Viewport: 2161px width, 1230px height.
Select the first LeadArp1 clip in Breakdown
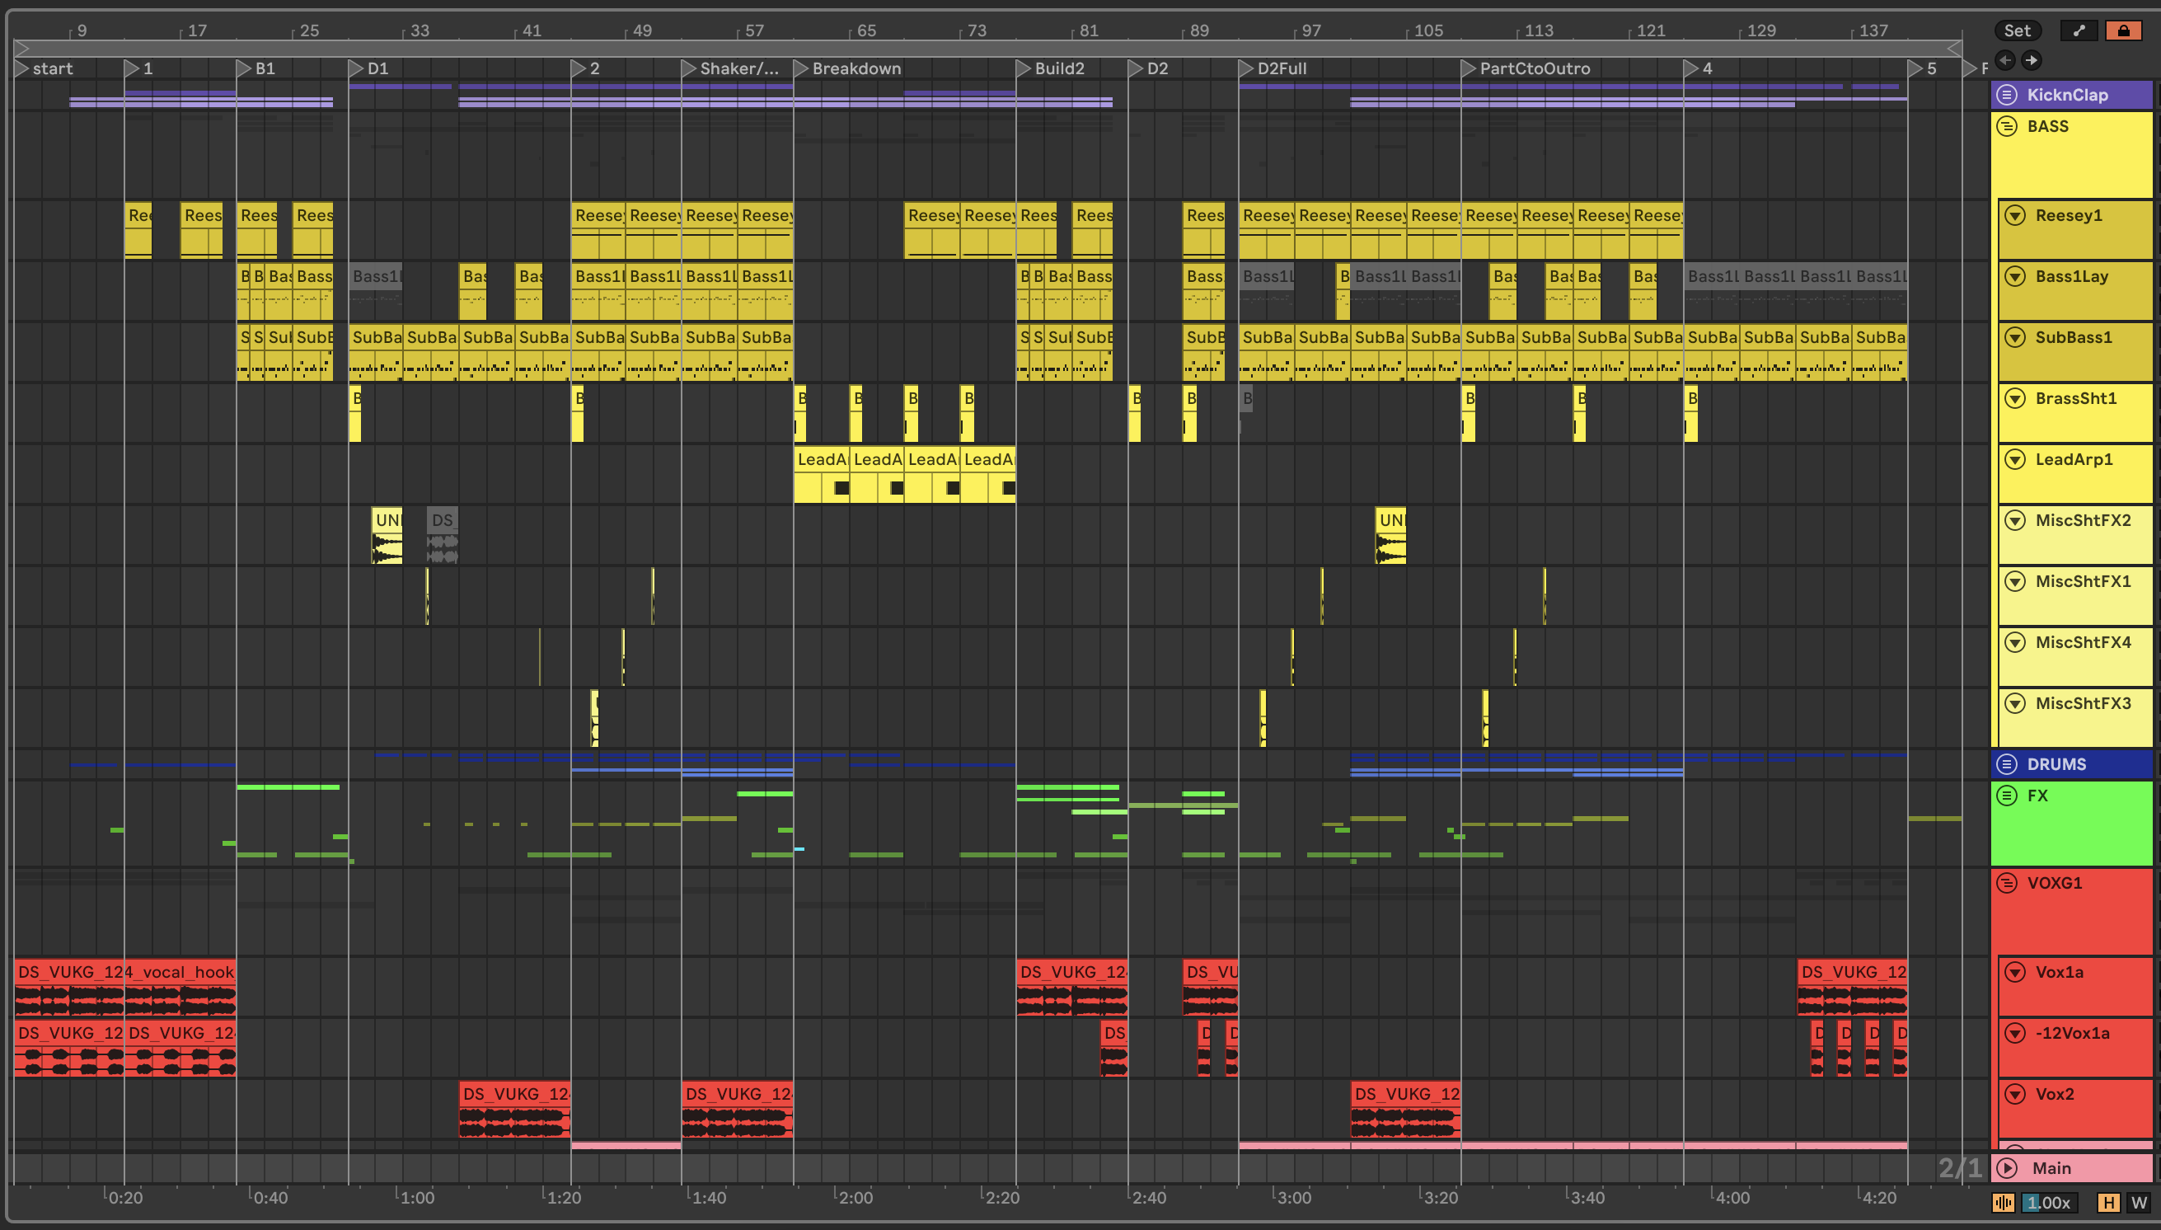[821, 459]
